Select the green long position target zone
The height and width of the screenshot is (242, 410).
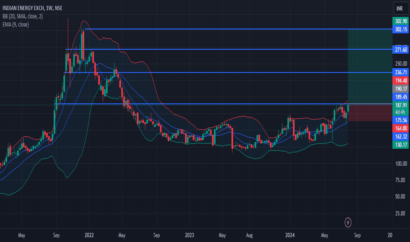click(x=370, y=67)
